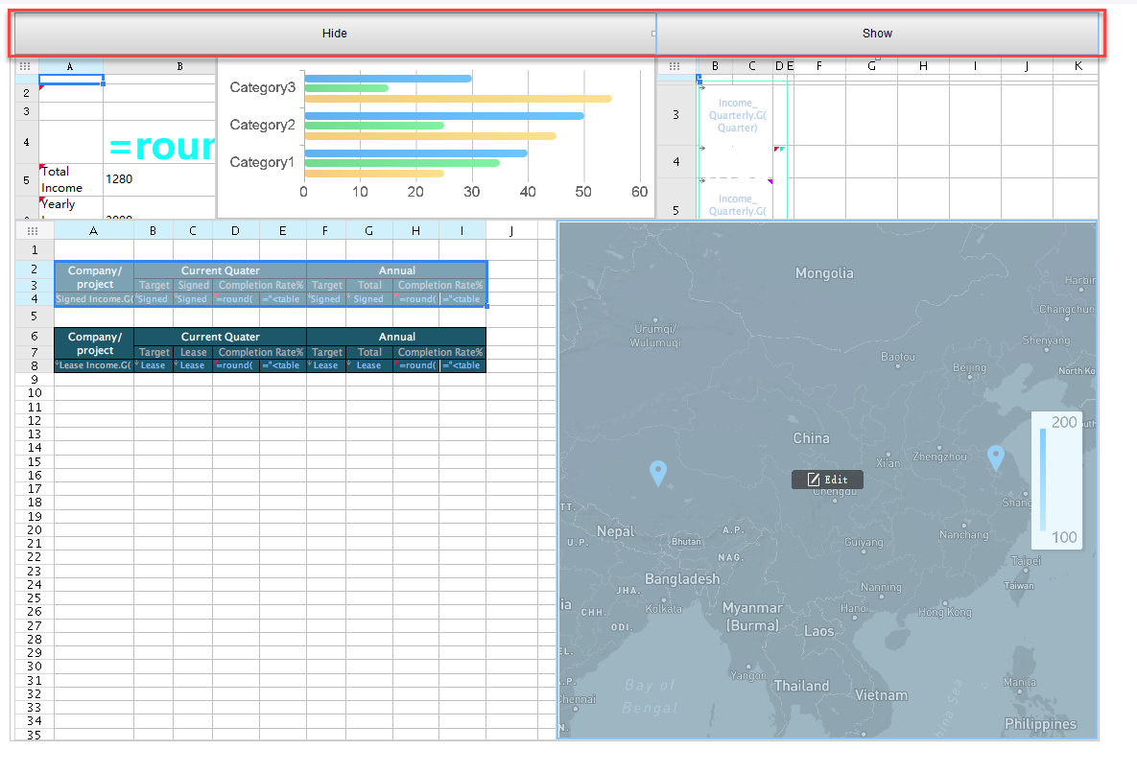Select the dark Current Quater header cell

pos(220,337)
